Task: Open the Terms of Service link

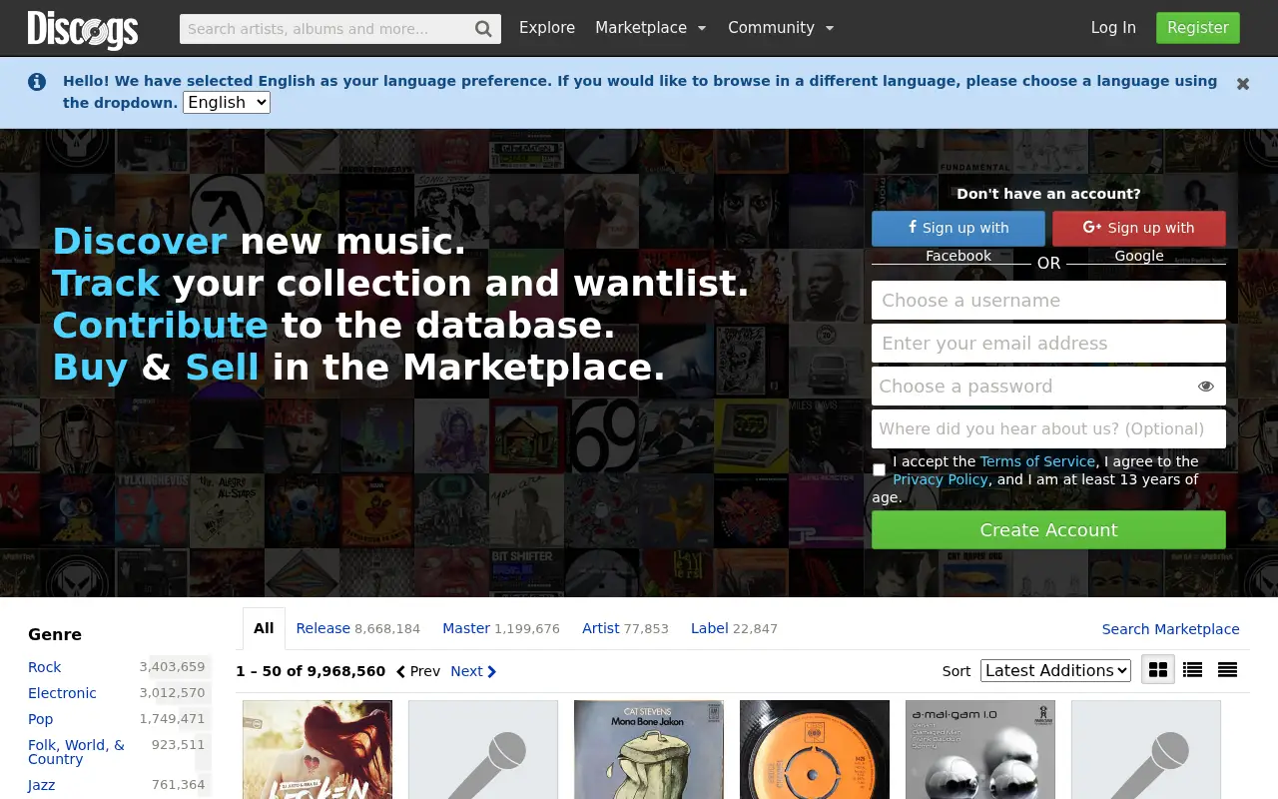Action: 1037,461
